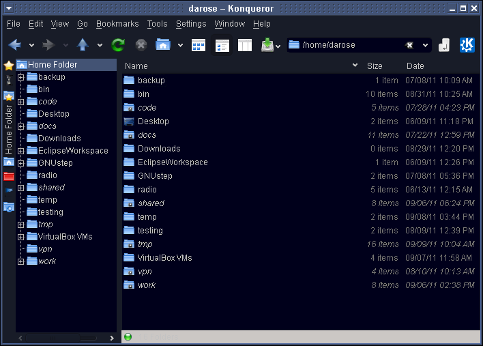Open History sidebar hourglass tab
Image resolution: width=483 pixels, height=346 pixels.
[9, 80]
